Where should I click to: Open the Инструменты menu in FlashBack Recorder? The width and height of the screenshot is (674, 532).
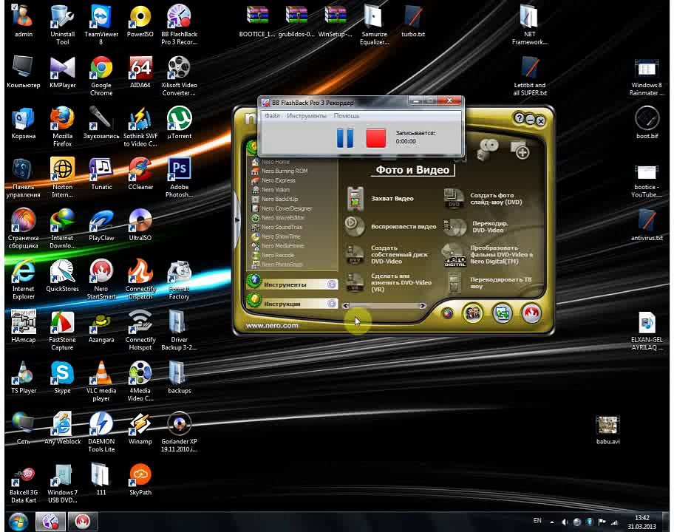click(307, 115)
